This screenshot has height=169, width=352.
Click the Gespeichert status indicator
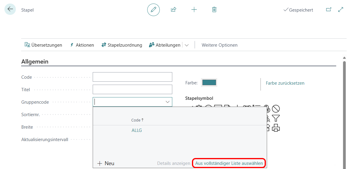pos(298,10)
